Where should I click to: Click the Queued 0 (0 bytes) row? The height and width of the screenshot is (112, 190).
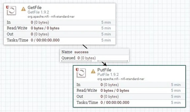(94, 58)
